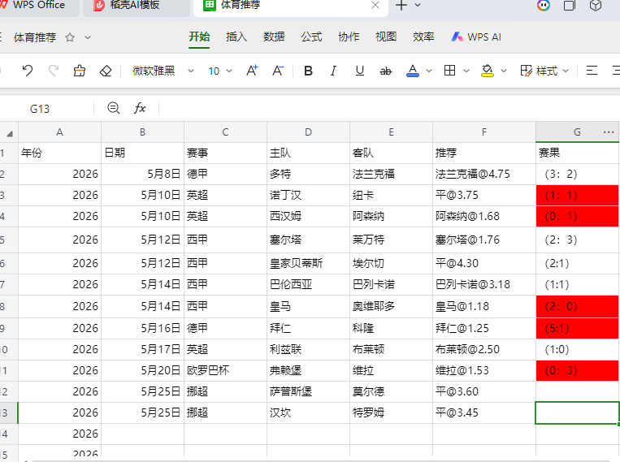Apply the yellow fill color bucket
Image resolution: width=620 pixels, height=462 pixels.
point(488,71)
